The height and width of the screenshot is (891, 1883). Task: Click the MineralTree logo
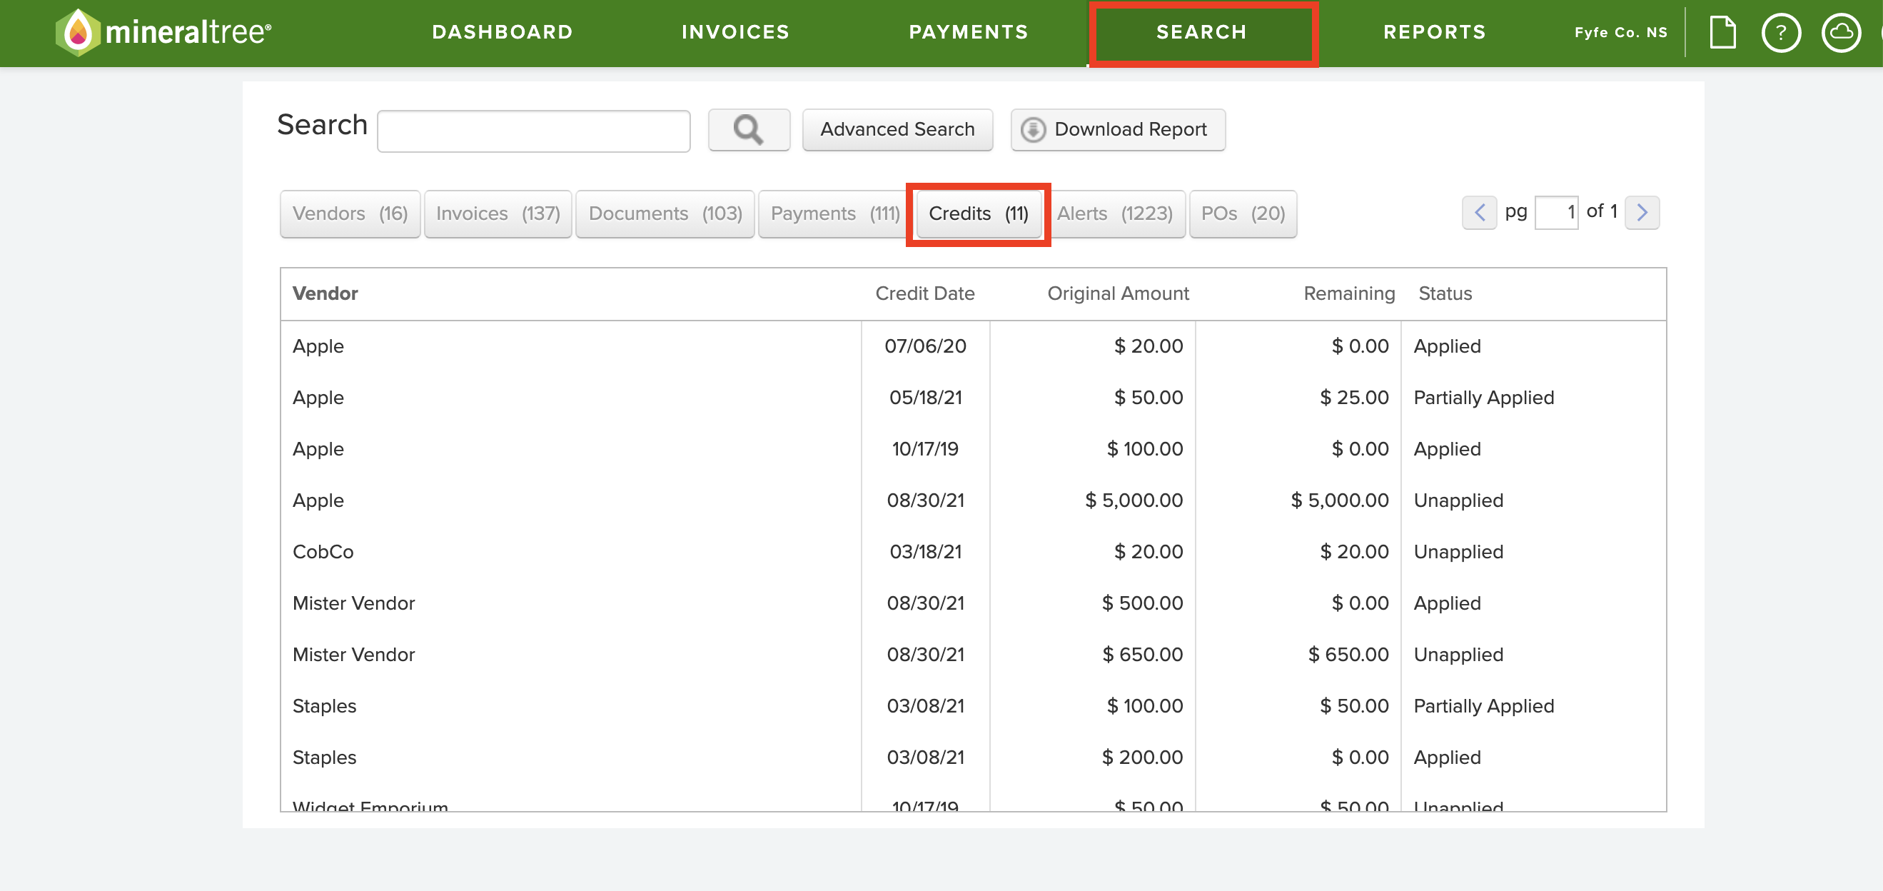click(163, 32)
